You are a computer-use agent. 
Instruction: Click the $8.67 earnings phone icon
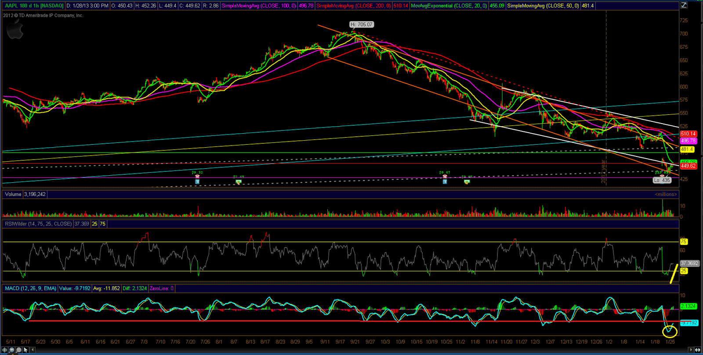pyautogui.click(x=445, y=177)
